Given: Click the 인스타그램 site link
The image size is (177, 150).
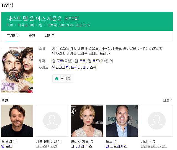Looking at the screenshot, I should click(x=60, y=67).
